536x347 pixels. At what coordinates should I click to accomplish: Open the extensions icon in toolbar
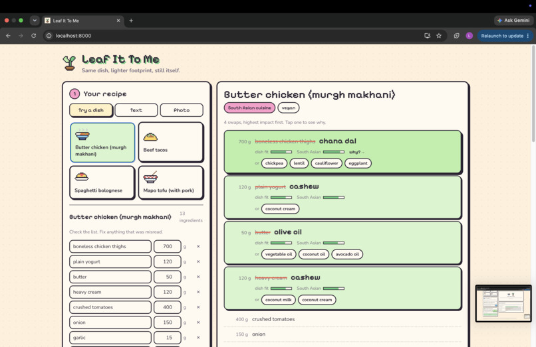click(456, 35)
